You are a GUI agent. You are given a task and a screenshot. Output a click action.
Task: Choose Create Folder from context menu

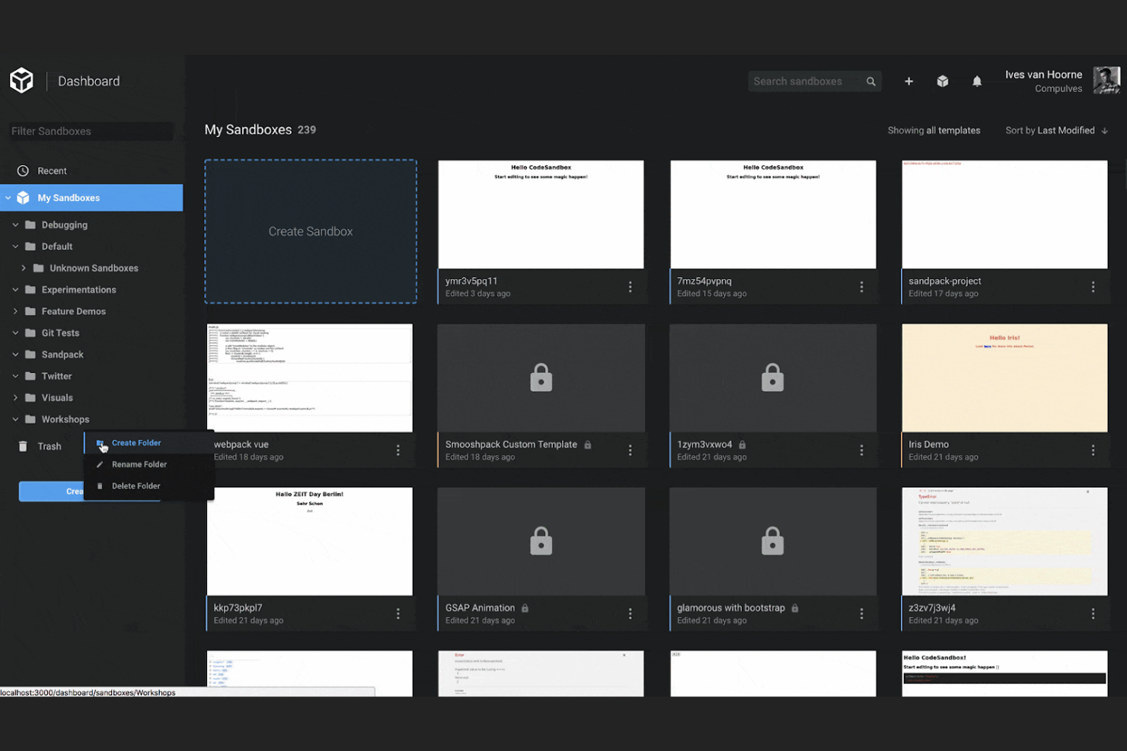click(148, 443)
